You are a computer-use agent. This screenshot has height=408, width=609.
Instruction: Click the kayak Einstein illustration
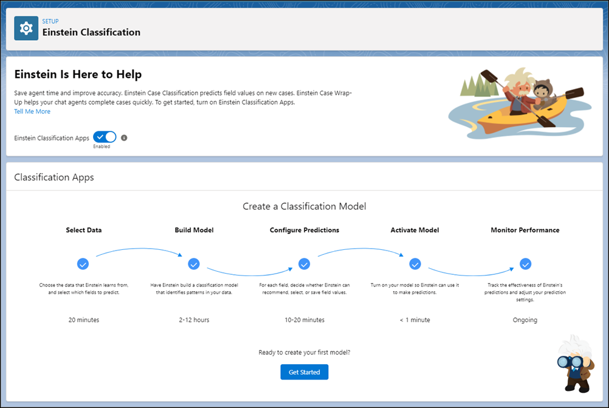(x=517, y=100)
